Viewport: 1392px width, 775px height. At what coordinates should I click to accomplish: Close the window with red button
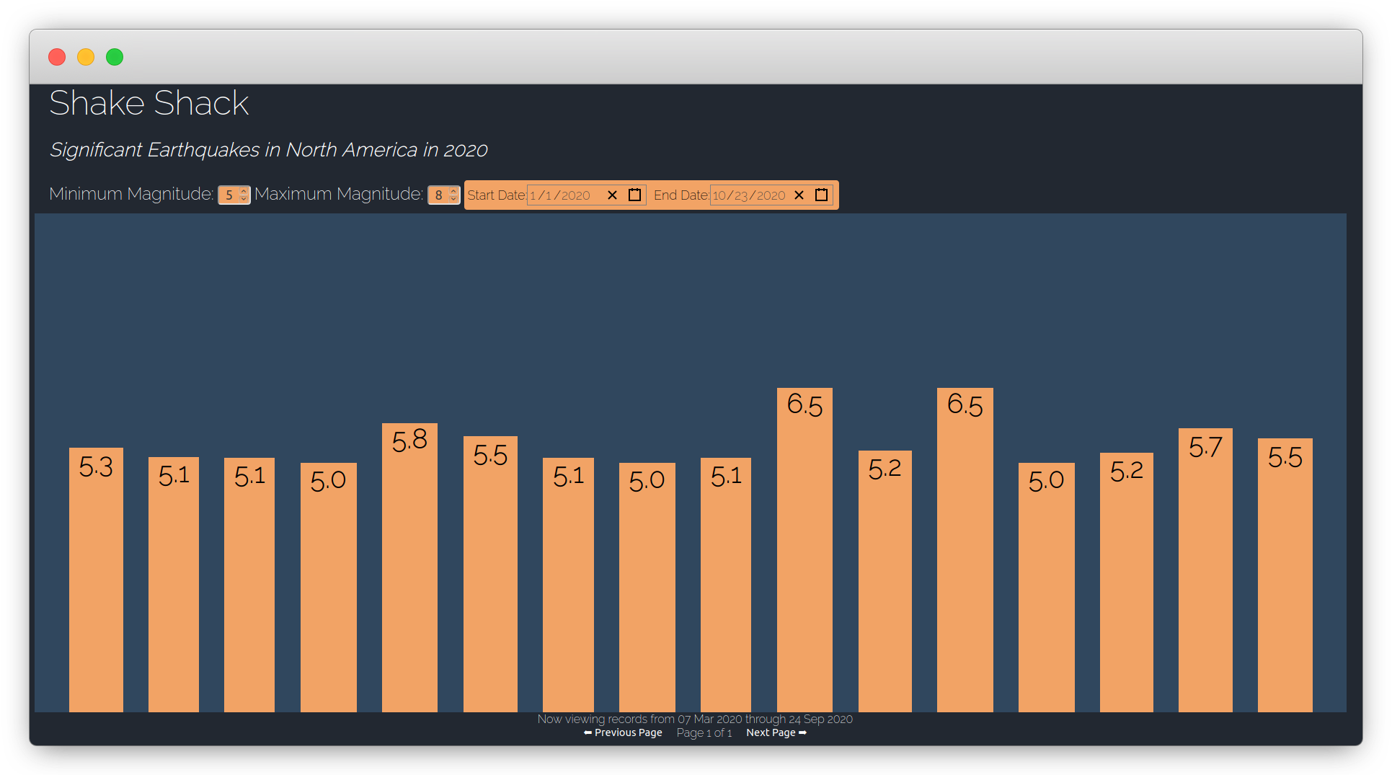[x=57, y=57]
